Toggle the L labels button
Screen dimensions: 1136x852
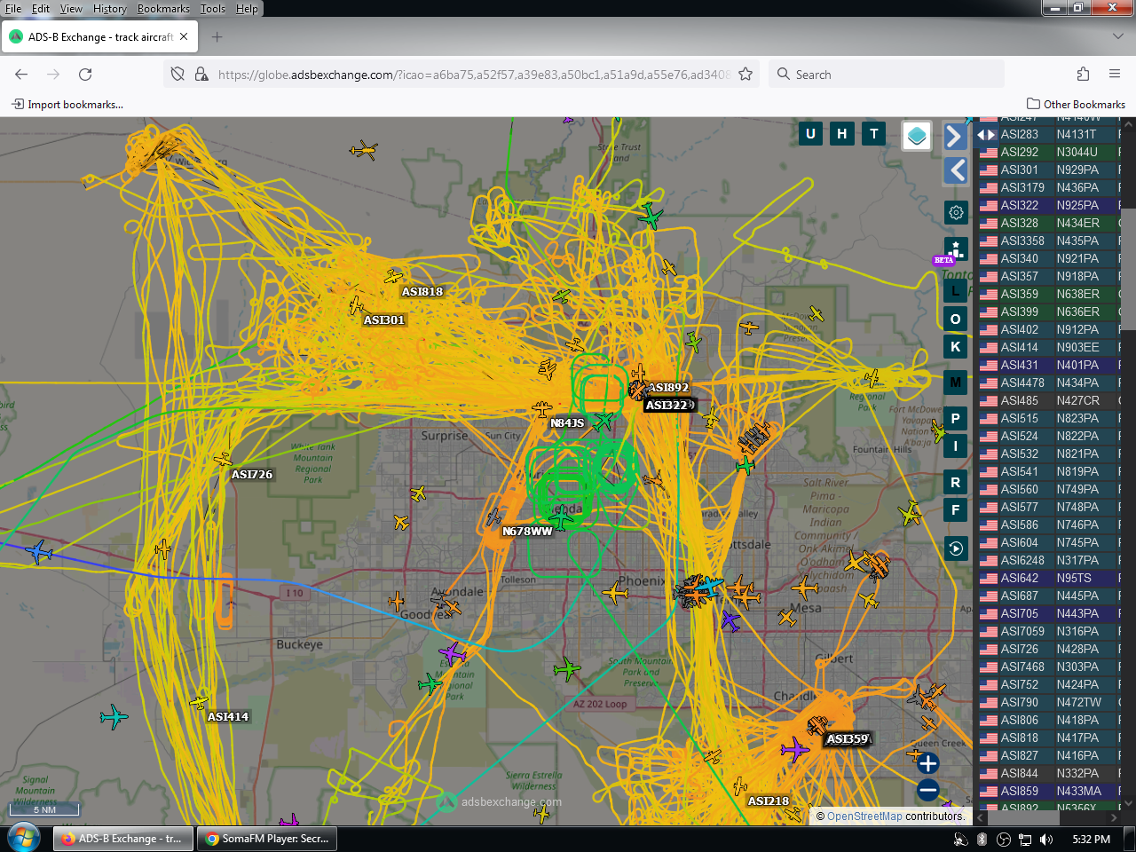click(956, 290)
